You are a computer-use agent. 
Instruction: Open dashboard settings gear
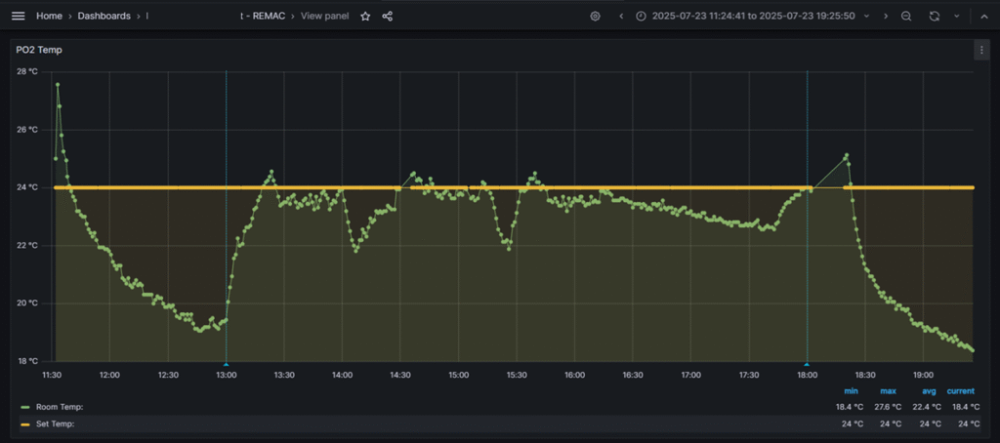click(x=595, y=16)
